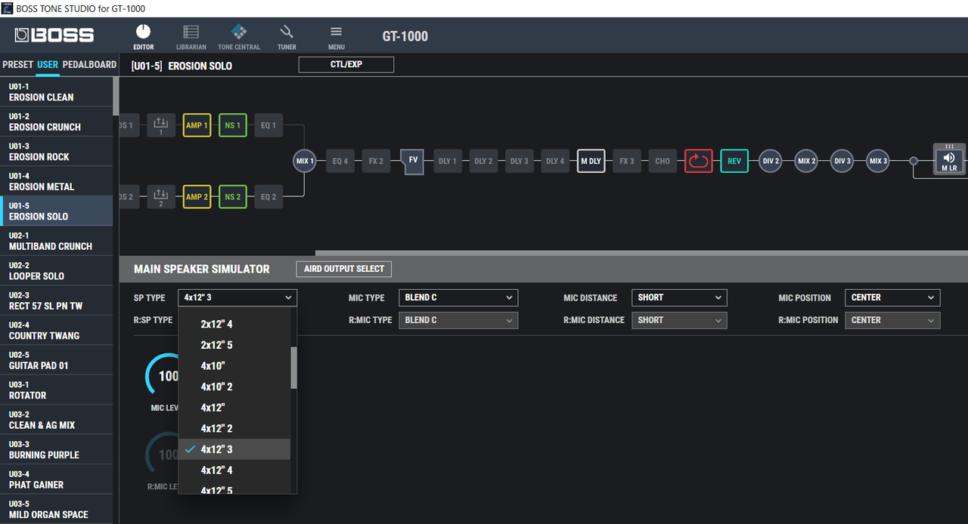This screenshot has height=524, width=968.
Task: Select the DLY 1 delay block
Action: [448, 161]
